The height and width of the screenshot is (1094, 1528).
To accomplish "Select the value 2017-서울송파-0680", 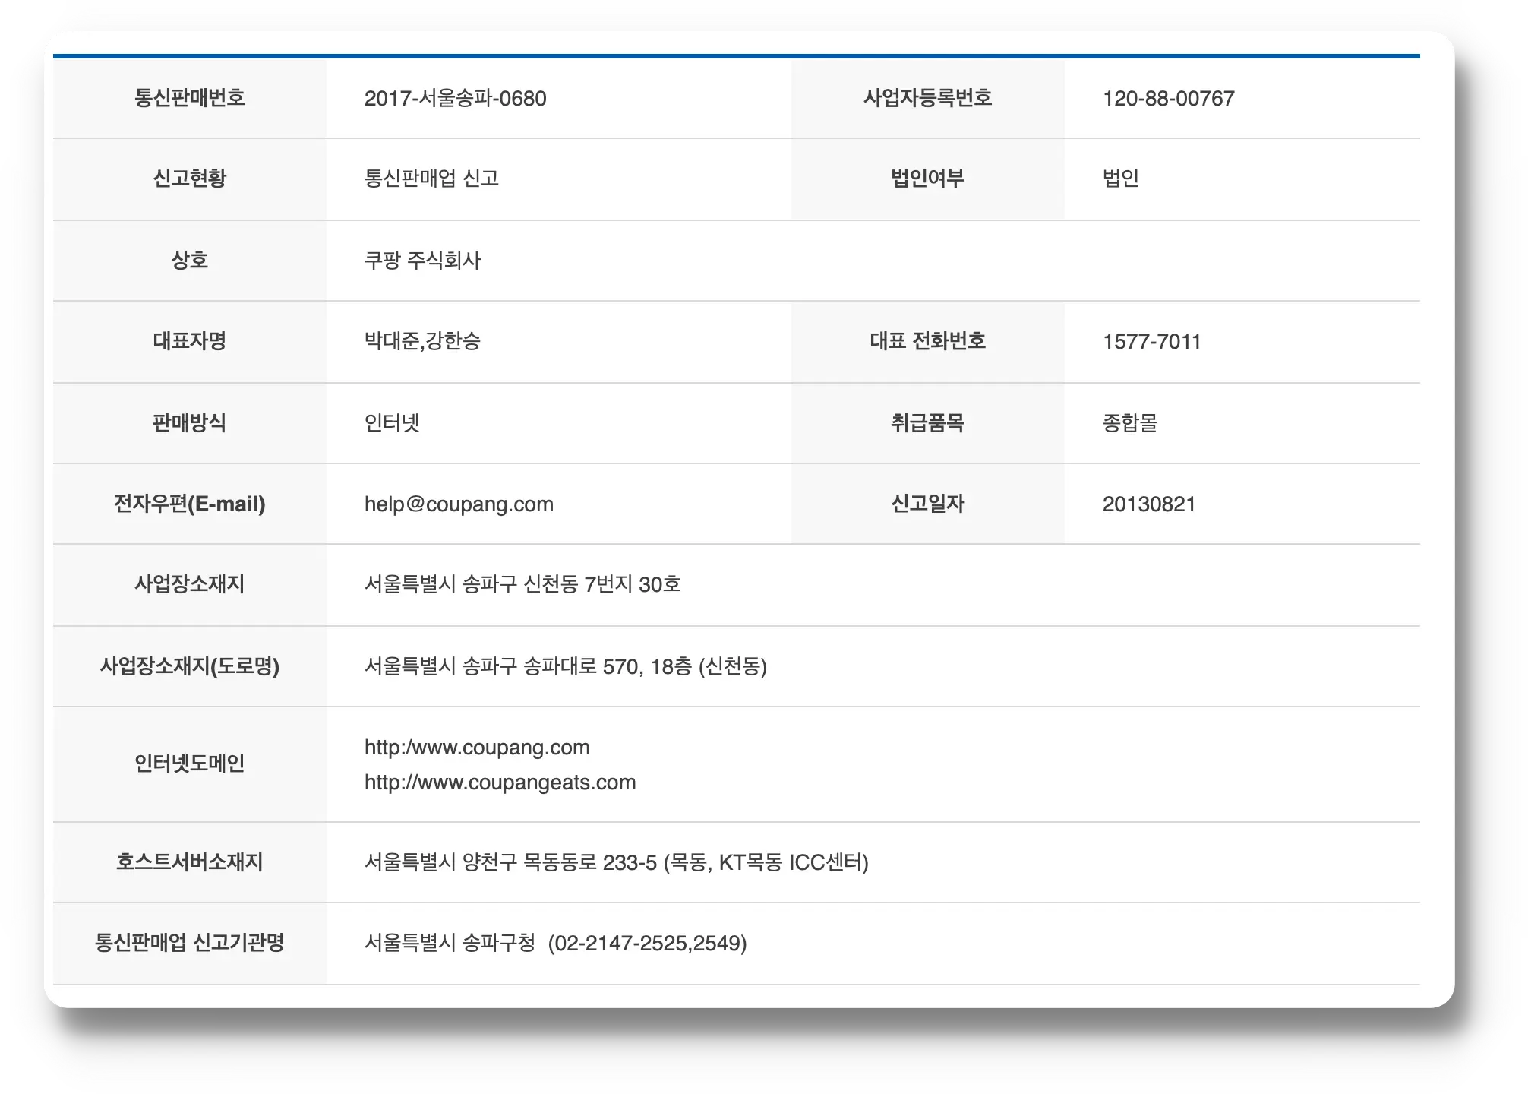I will [455, 98].
